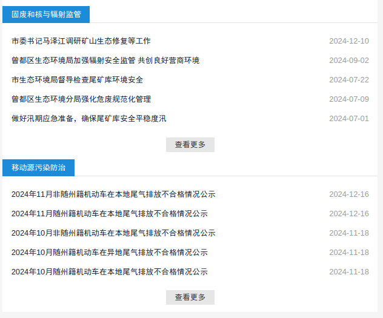Viewport: 383px width, 318px height.
Task: Open article 市生态环境局督导检查尾矿库环境安全
Action: [x=77, y=80]
